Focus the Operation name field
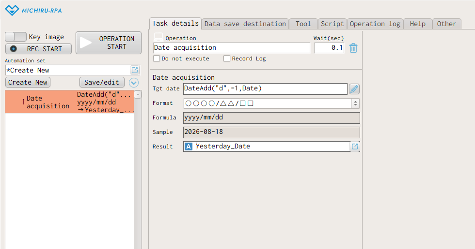Viewport: 475px width, 249px height. 232,48
